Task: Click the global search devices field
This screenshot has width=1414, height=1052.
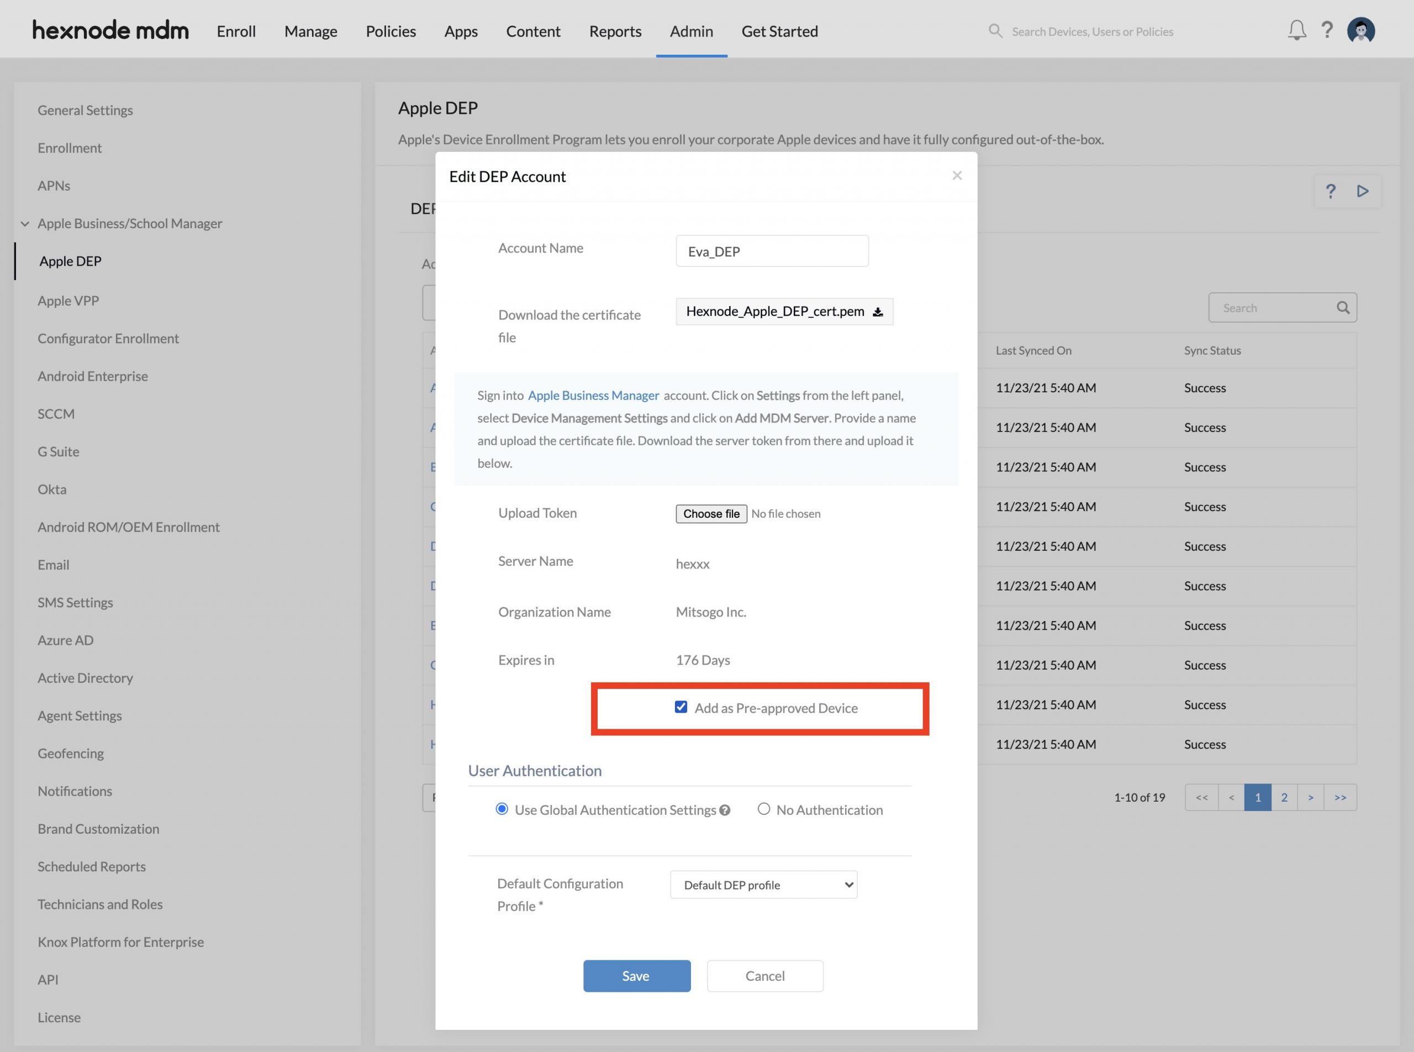Action: pos(1092,31)
